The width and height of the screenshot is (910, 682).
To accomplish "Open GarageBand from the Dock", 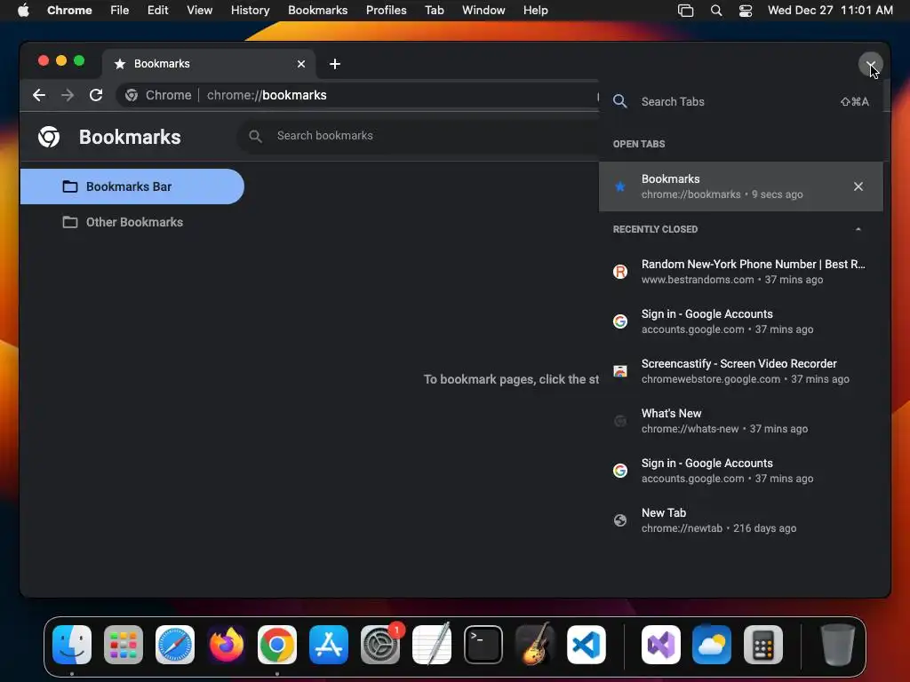I will pos(534,645).
